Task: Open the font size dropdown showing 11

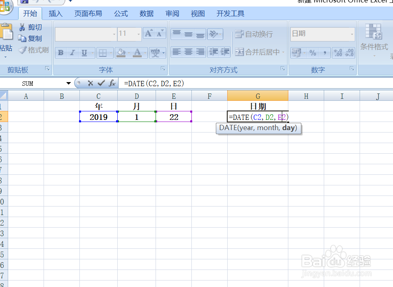Action: [x=138, y=34]
